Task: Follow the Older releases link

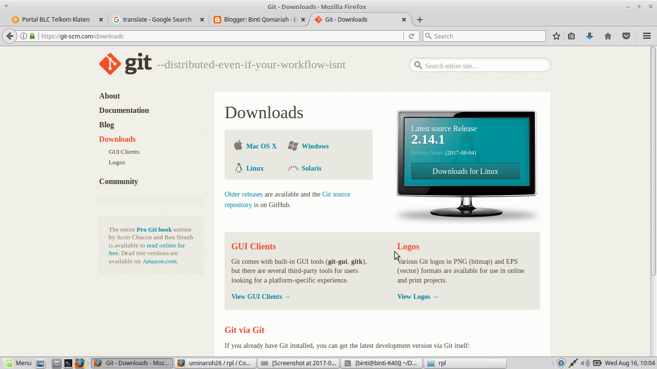Action: (x=244, y=195)
